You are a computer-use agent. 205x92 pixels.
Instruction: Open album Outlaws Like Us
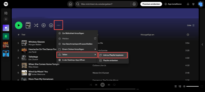click(99, 65)
